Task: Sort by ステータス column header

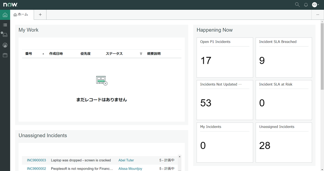Action: point(114,54)
